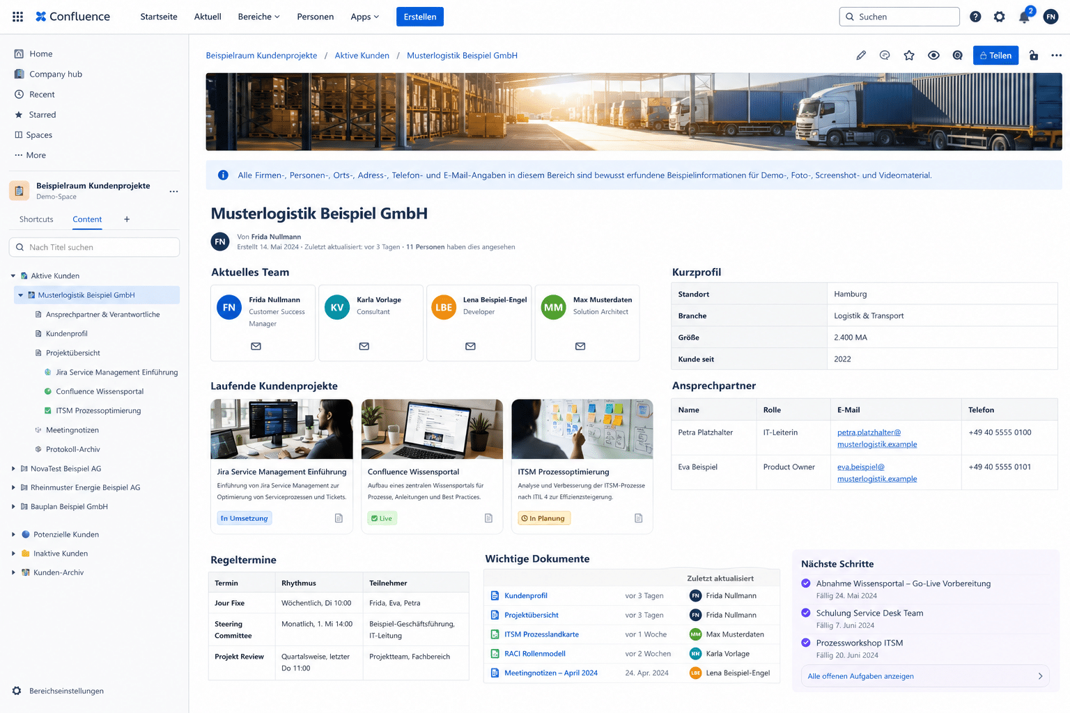Toggle the Prozessworkshop ITSM task checkmark

pos(806,643)
